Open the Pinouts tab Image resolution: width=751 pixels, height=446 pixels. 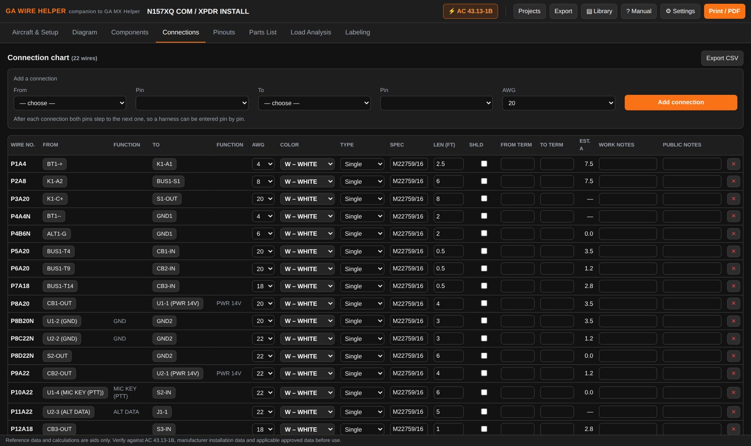coord(224,32)
